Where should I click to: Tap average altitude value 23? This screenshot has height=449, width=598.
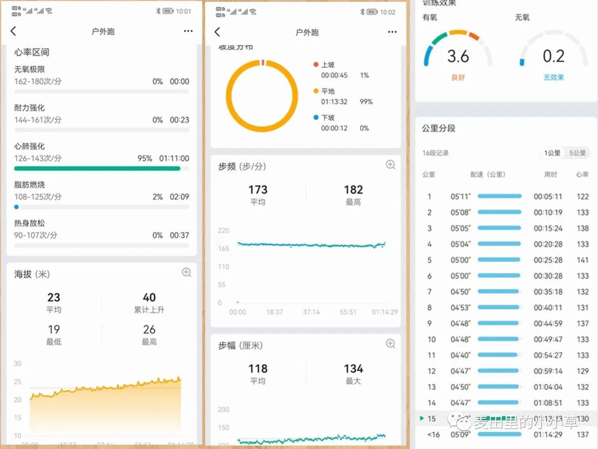pos(54,298)
